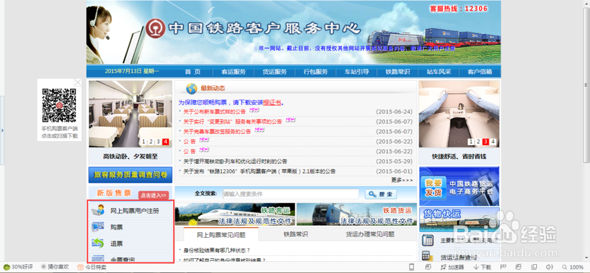Open the 根证书 download link
590x273 pixels.
pyautogui.click(x=272, y=103)
